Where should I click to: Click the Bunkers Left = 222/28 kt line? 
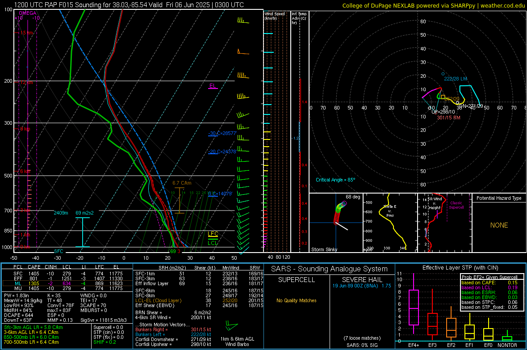[173, 334]
